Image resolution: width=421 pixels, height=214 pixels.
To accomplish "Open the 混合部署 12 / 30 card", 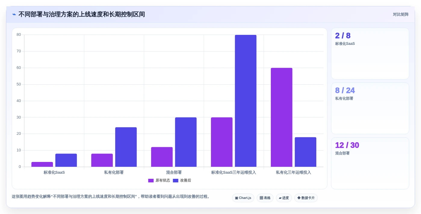I will 370,163.
